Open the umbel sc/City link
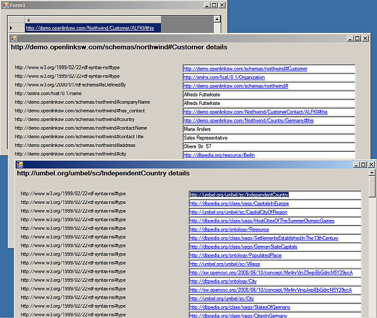 [x=222, y=299]
